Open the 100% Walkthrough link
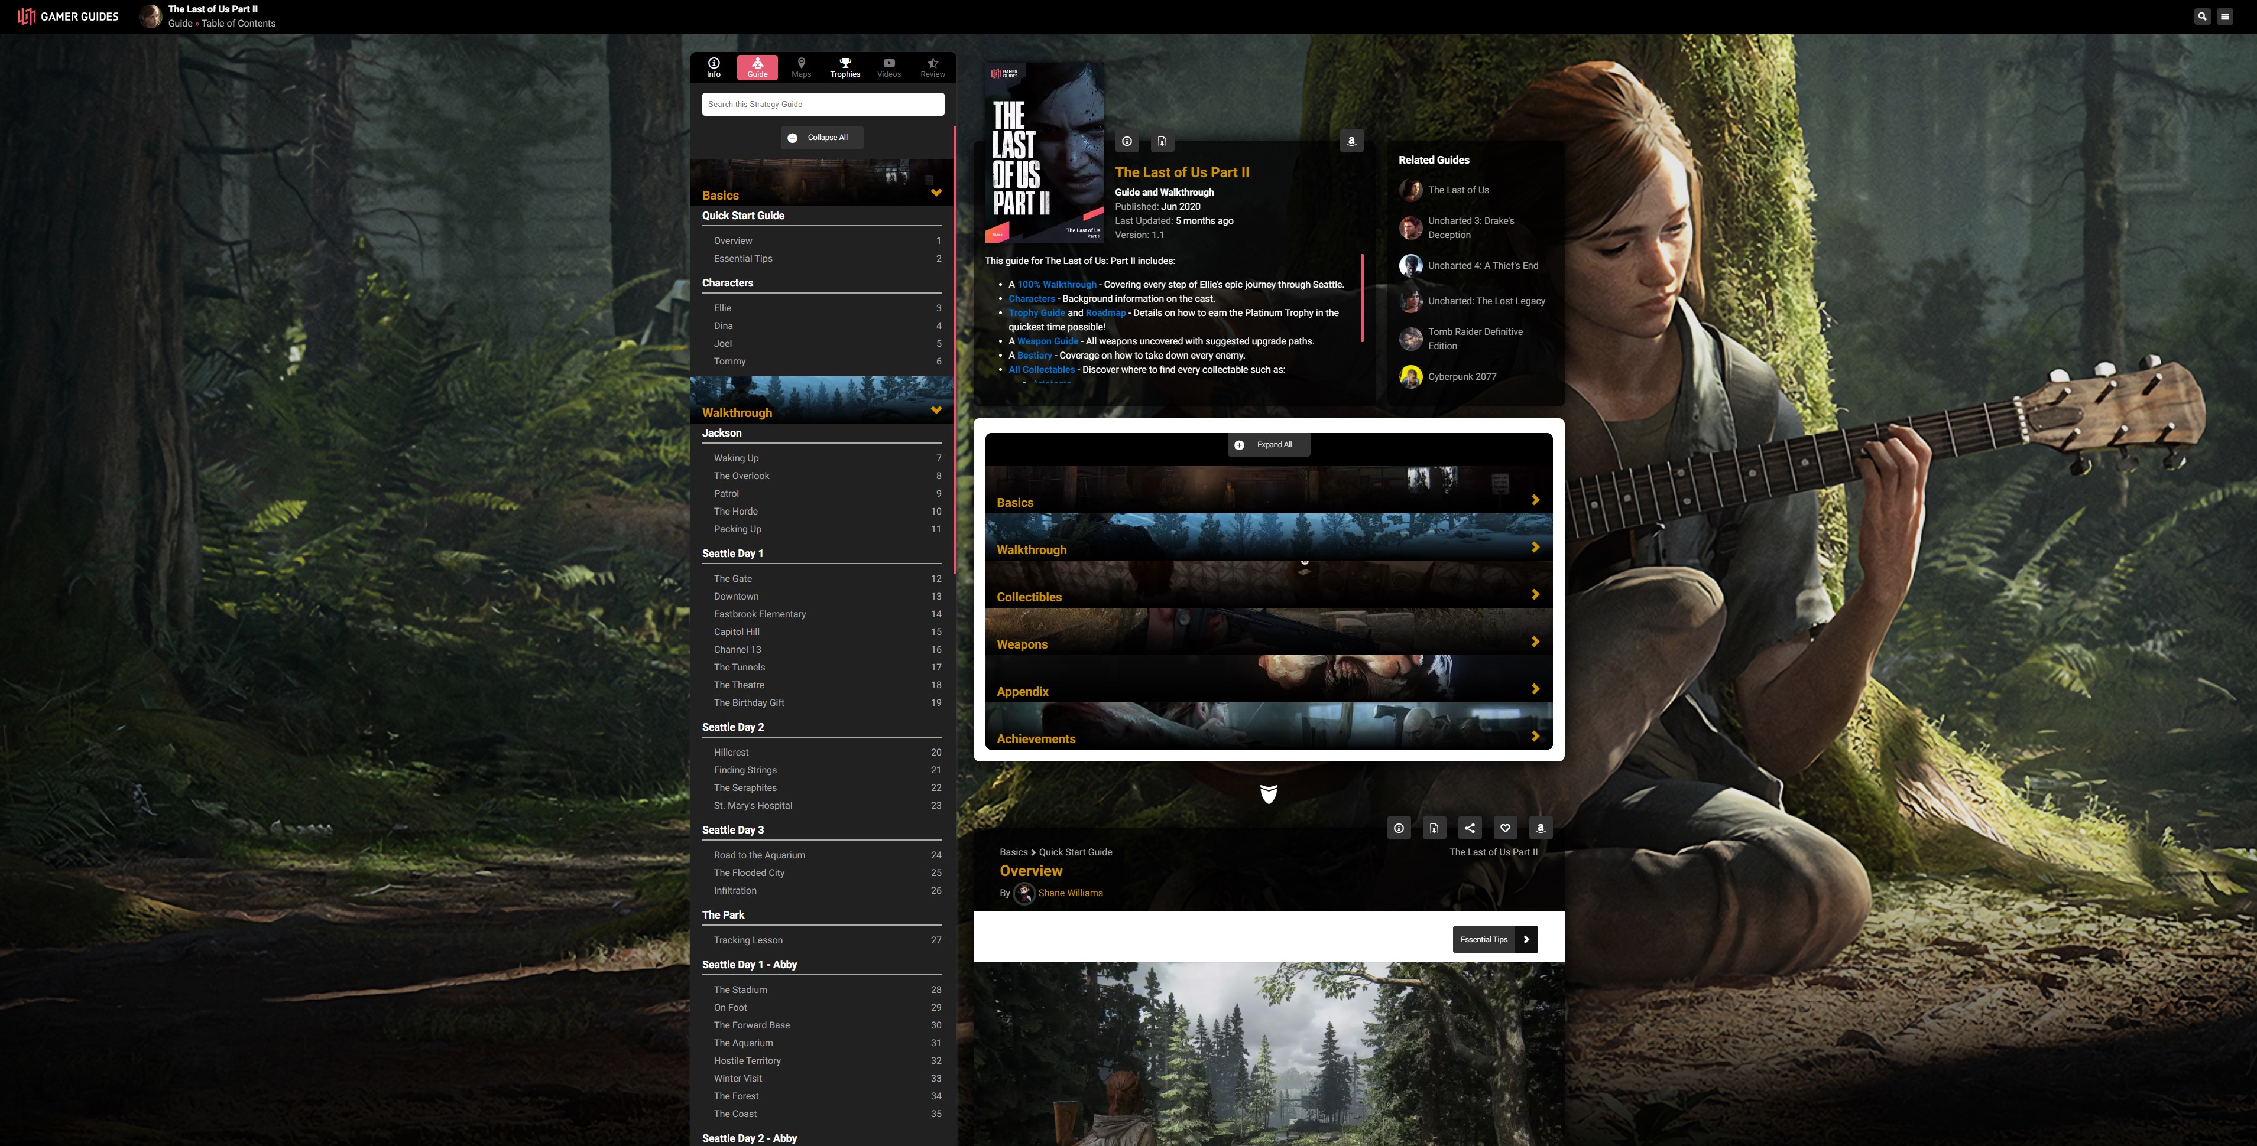Viewport: 2257px width, 1146px height. click(x=1056, y=285)
